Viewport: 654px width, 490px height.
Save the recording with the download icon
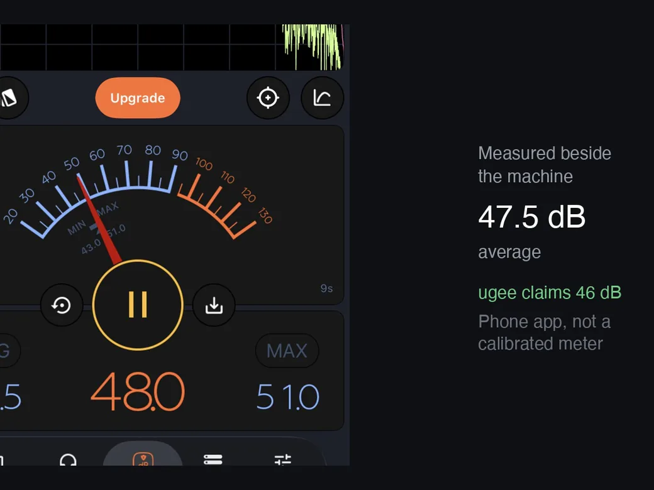coord(214,305)
